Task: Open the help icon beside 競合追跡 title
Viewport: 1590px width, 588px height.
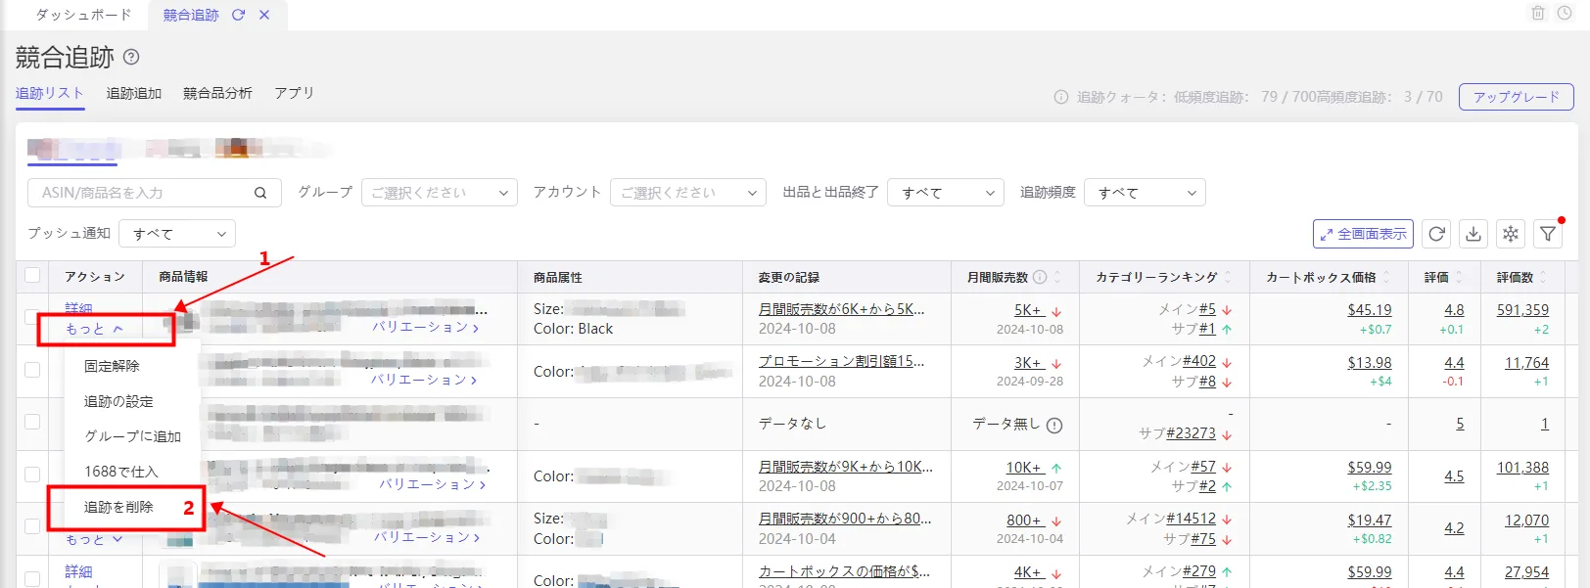Action: tap(131, 57)
